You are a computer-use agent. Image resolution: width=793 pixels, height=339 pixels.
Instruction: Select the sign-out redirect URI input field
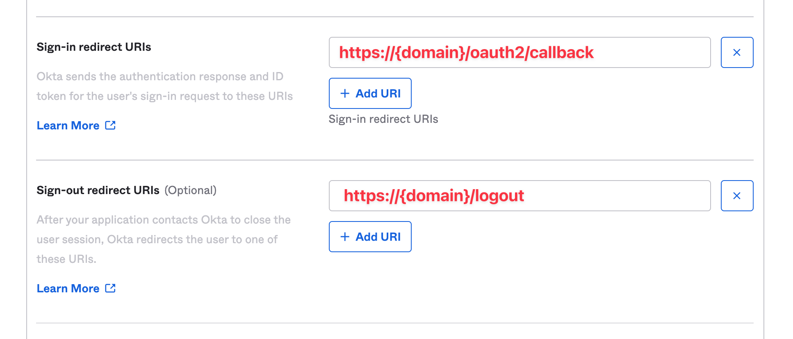pos(520,196)
